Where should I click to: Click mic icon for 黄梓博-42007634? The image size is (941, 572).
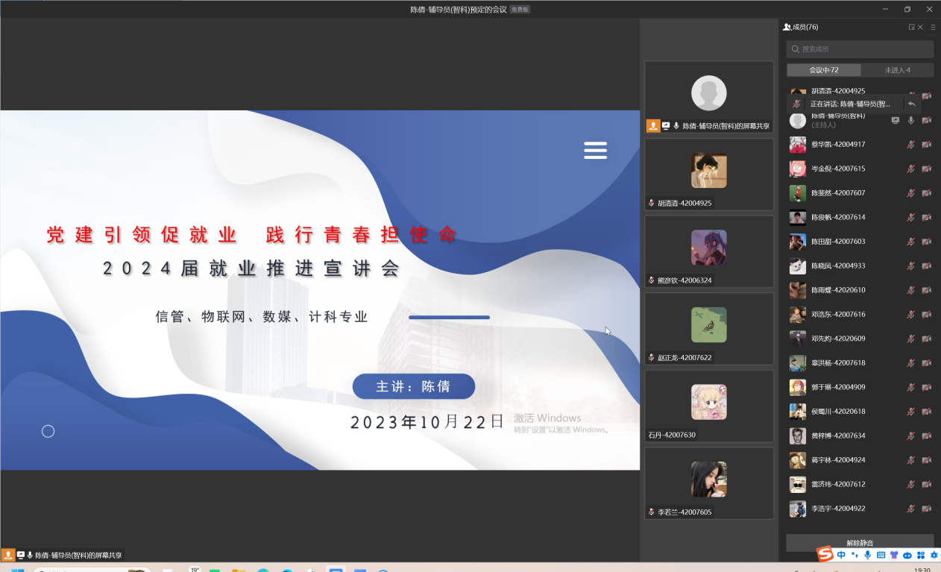pyautogui.click(x=910, y=436)
